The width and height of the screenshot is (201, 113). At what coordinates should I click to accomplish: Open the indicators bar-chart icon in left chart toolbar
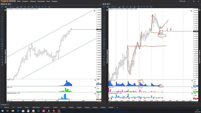tap(33, 7)
